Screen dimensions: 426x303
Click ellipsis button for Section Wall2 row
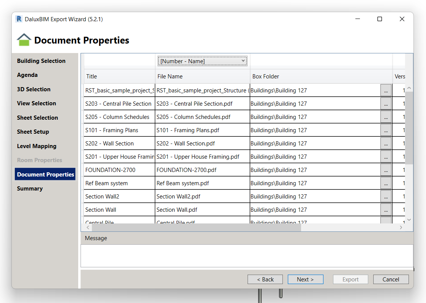point(386,197)
